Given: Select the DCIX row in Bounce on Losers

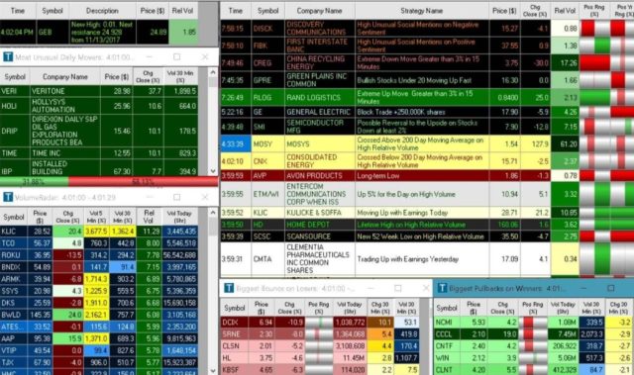Looking at the screenshot, I should [320, 323].
